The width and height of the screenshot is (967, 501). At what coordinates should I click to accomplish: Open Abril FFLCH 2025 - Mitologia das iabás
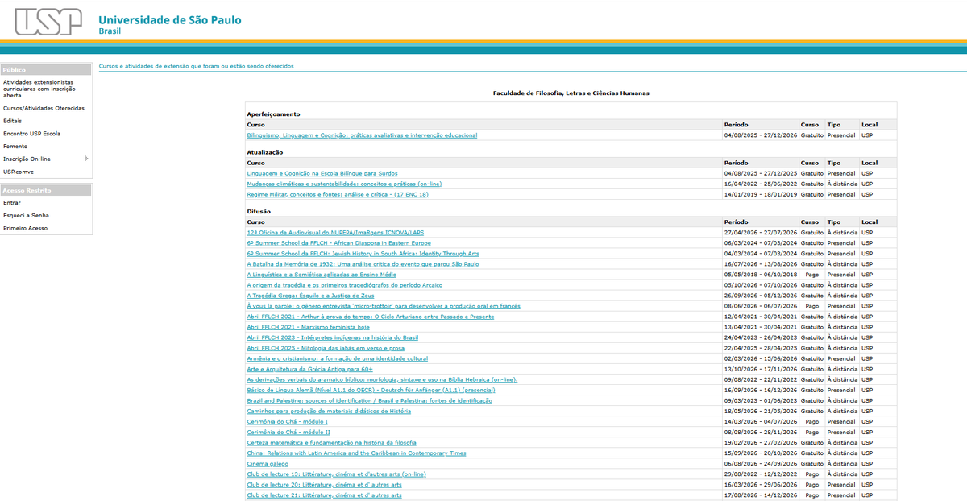(326, 348)
